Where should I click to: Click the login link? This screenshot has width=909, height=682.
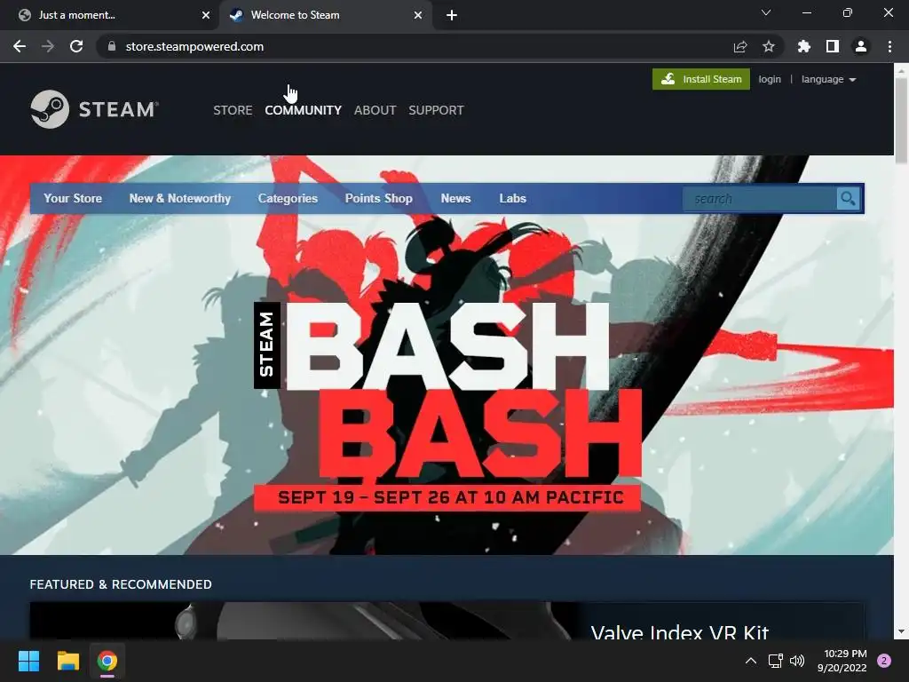[770, 79]
